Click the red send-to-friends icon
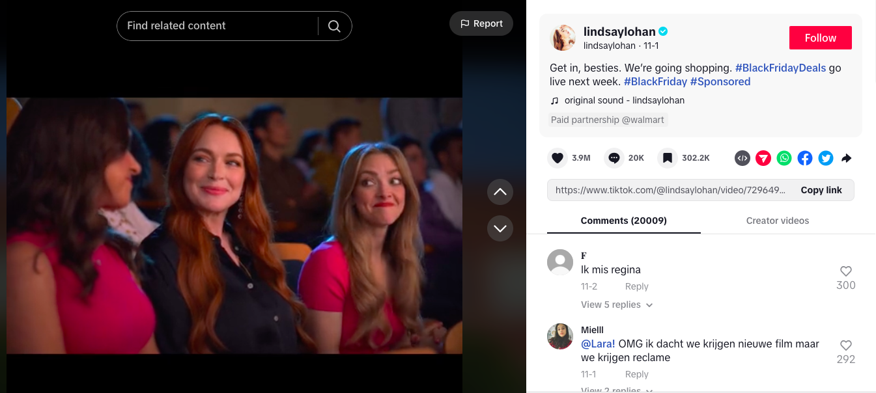876x393 pixels. tap(763, 158)
